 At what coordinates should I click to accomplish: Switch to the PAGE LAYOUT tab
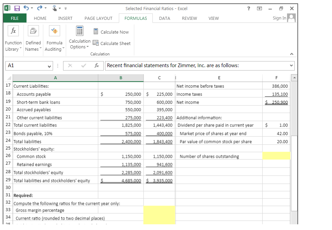coord(98,18)
